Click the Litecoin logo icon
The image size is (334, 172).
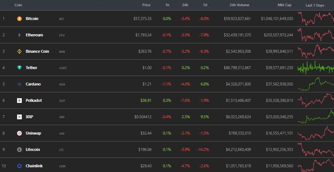pos(19,149)
